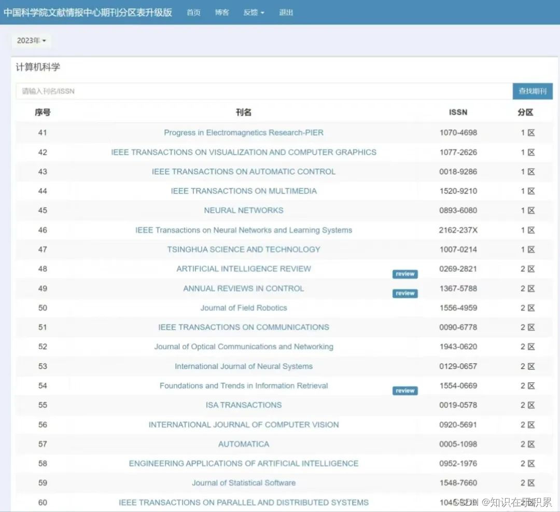The image size is (560, 512).
Task: Click review badge on Foundations and Trends row
Action: 405,391
